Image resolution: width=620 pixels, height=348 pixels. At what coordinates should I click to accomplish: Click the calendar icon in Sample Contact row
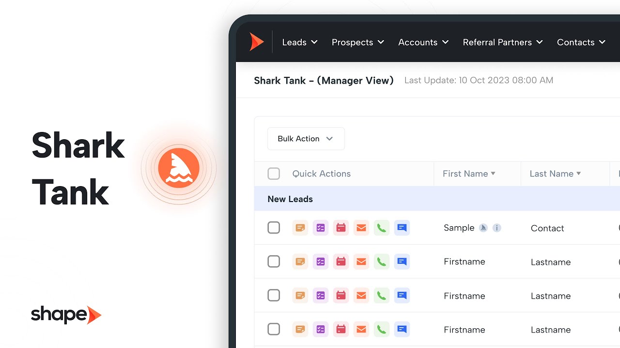tap(341, 228)
